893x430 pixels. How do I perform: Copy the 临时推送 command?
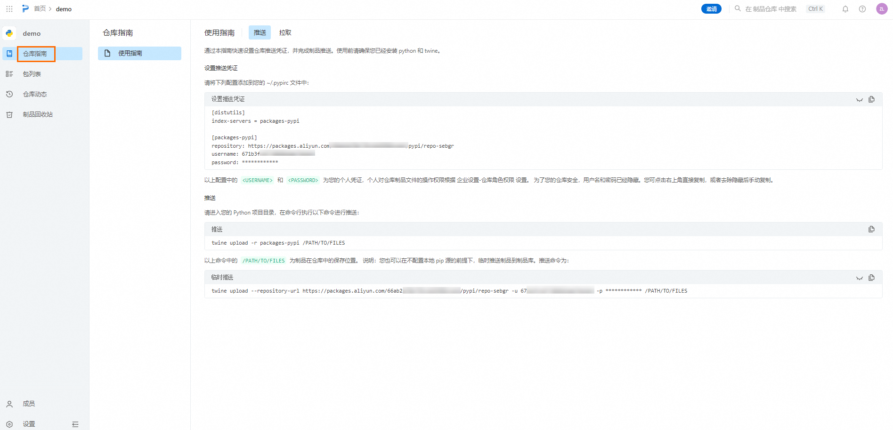click(x=871, y=278)
